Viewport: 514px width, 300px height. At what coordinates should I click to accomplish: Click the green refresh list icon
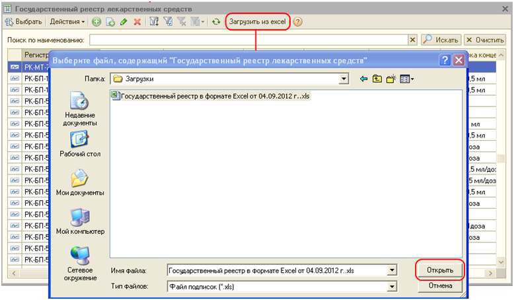[x=215, y=22]
